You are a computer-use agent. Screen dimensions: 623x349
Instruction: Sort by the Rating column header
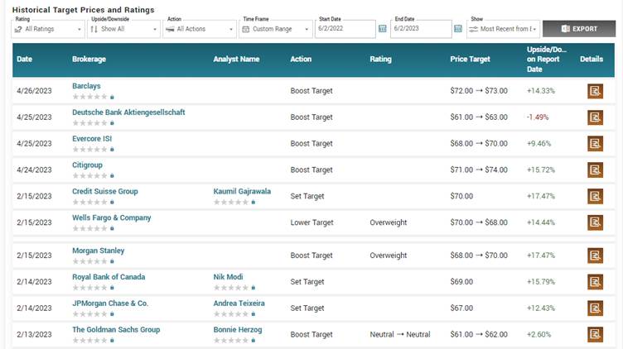click(380, 59)
